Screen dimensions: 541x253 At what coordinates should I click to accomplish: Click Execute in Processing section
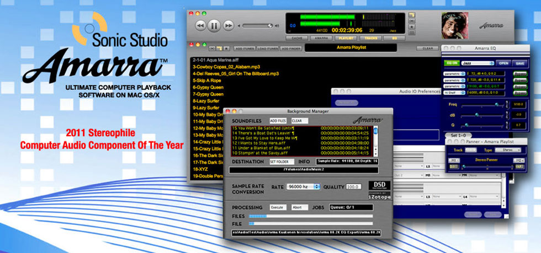point(278,207)
